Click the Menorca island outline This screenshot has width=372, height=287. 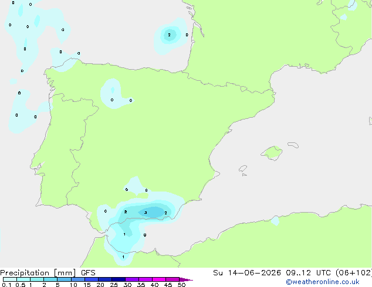[x=293, y=145]
